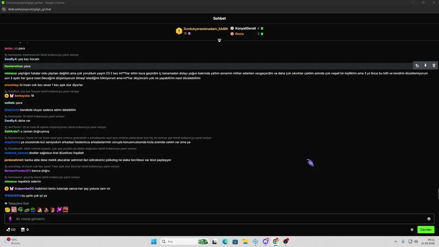439x247 pixels.
Task: Click username mahmut_tuncer
Action: point(16,153)
